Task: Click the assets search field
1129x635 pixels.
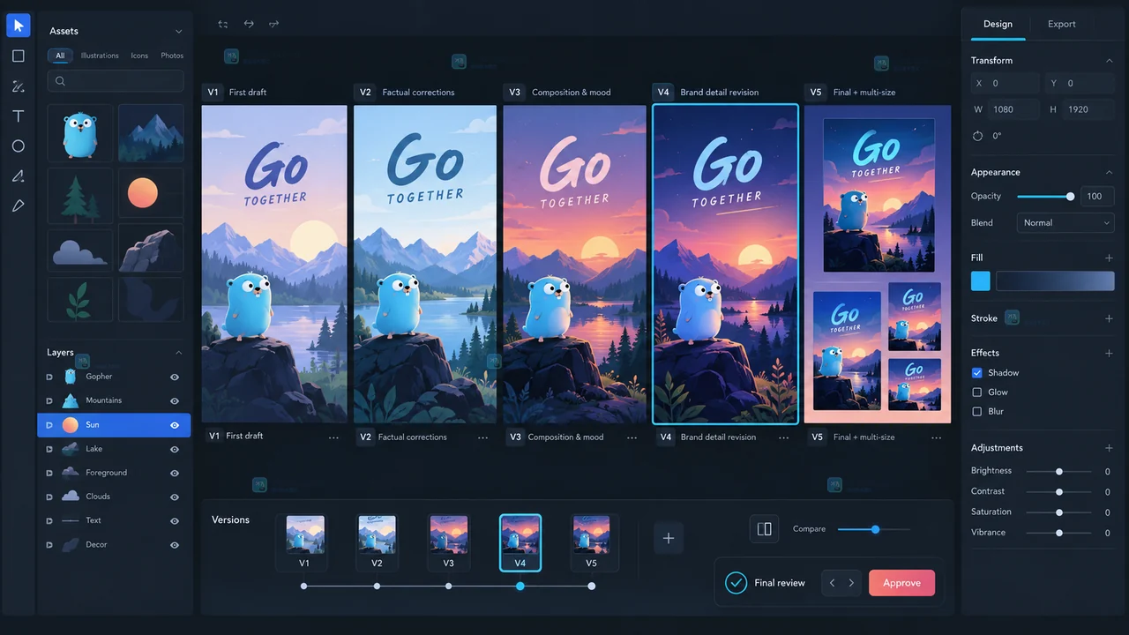Action: 116,81
